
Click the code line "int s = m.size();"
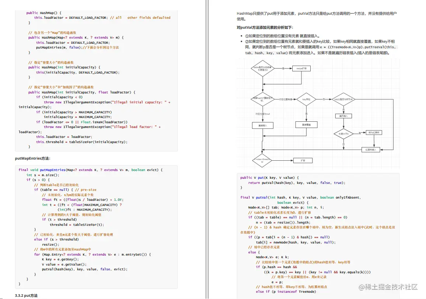click(43, 175)
